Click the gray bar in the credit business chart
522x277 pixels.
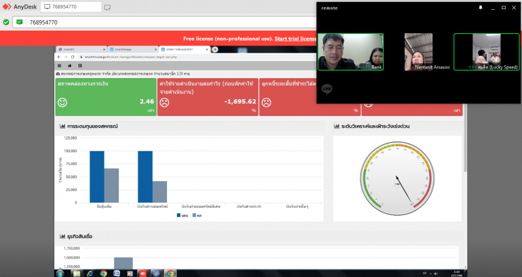[x=123, y=263]
